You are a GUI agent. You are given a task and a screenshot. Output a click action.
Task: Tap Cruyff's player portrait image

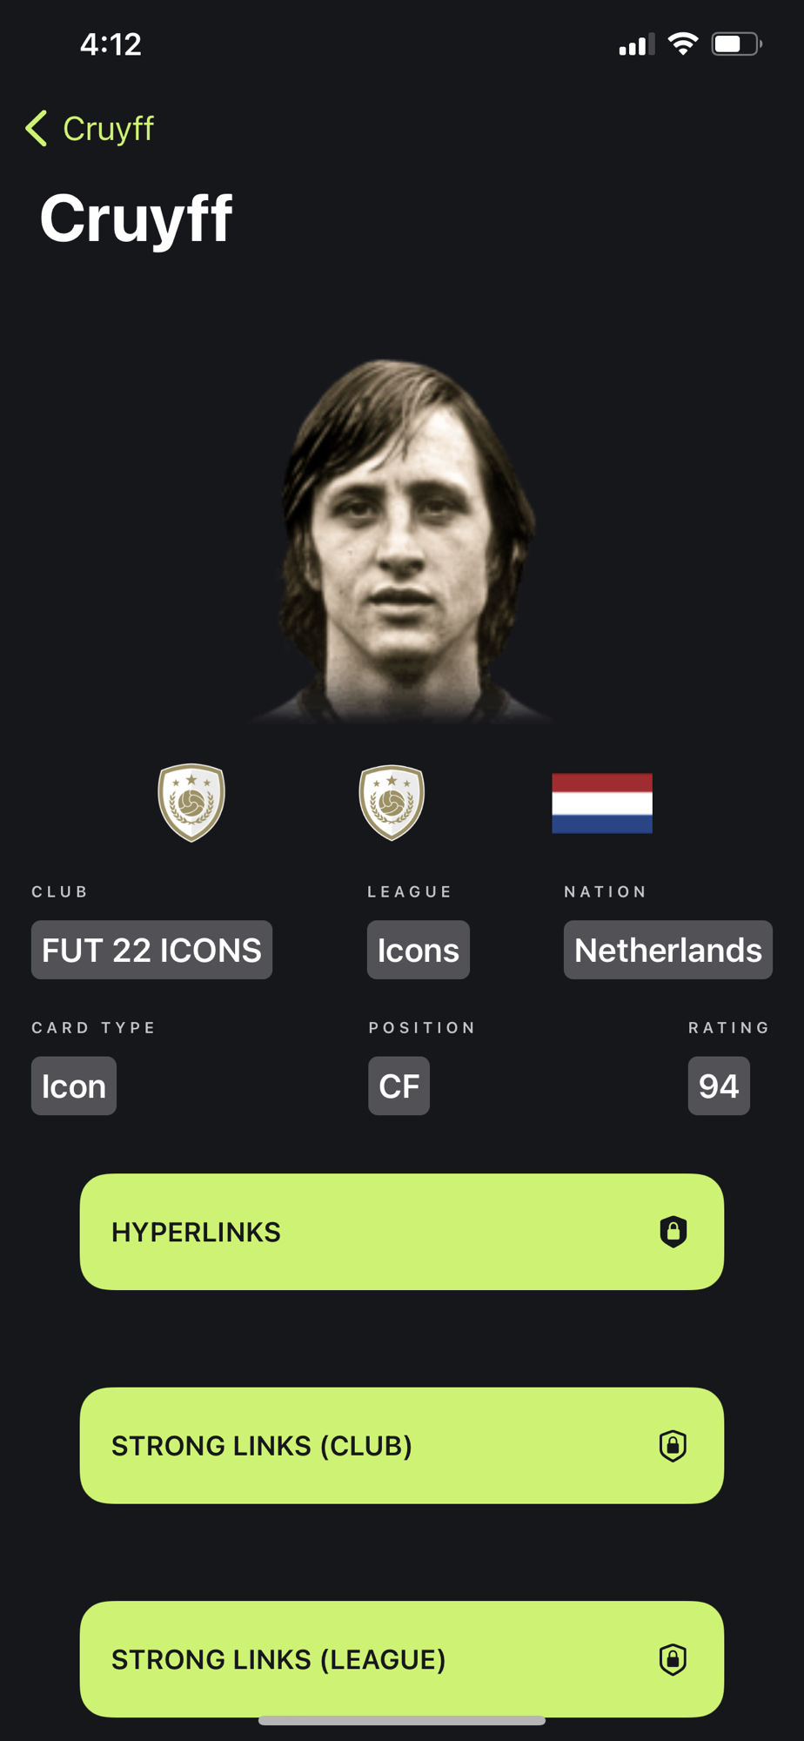(402, 541)
